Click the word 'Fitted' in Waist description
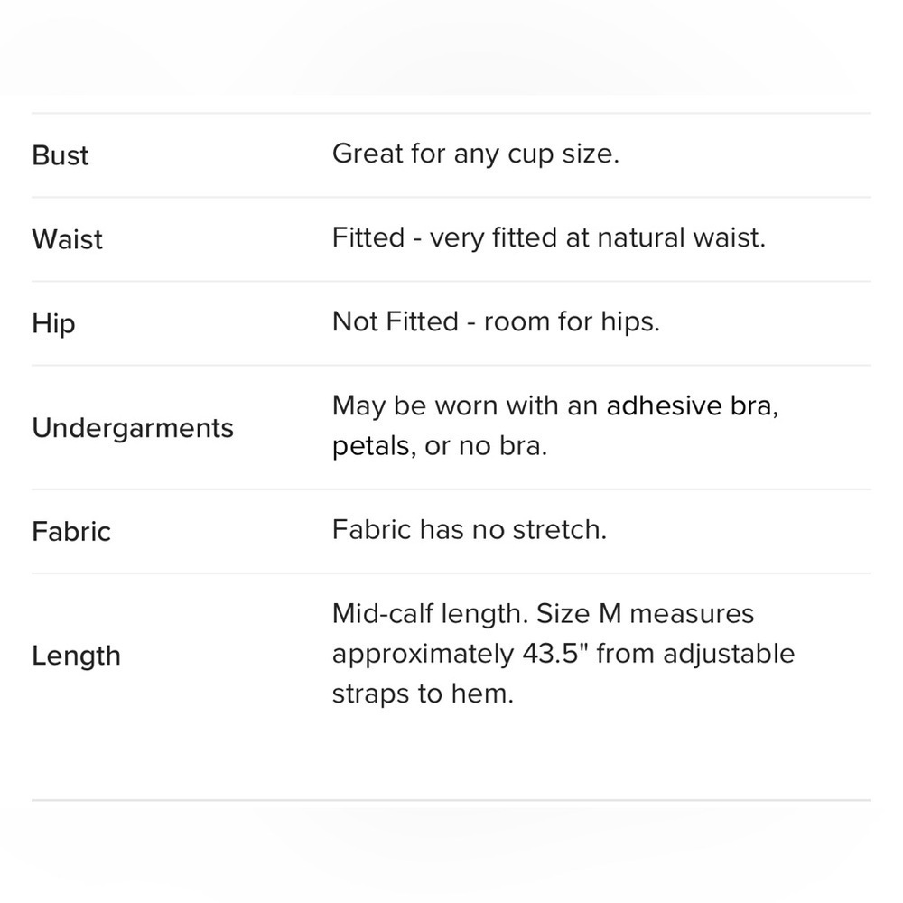Screen dimensions: 903x903 (368, 237)
